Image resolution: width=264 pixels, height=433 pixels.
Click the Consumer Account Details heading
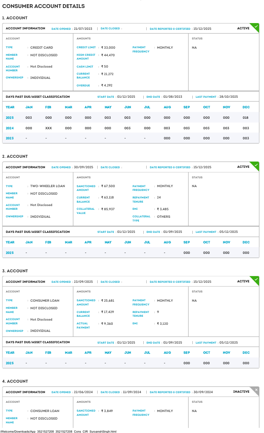coord(44,6)
